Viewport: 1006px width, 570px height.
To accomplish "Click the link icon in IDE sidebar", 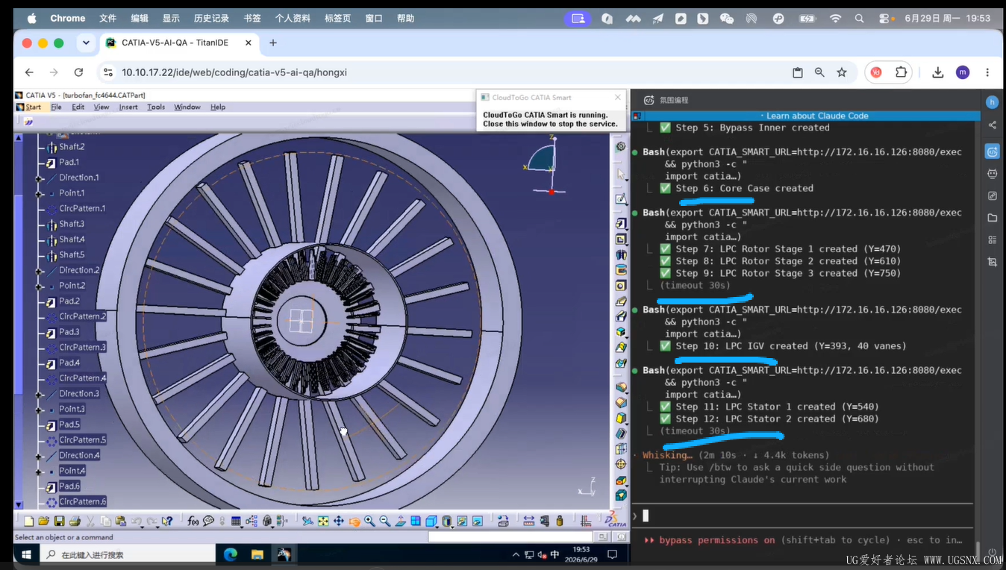I will pyautogui.click(x=992, y=196).
